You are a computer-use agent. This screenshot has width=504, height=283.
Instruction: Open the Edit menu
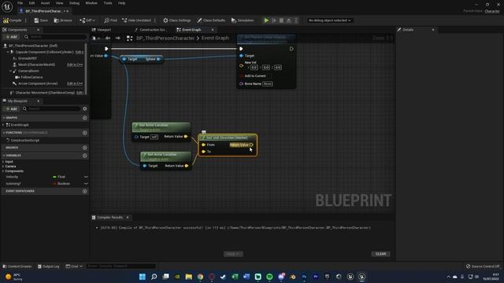pyautogui.click(x=31, y=3)
